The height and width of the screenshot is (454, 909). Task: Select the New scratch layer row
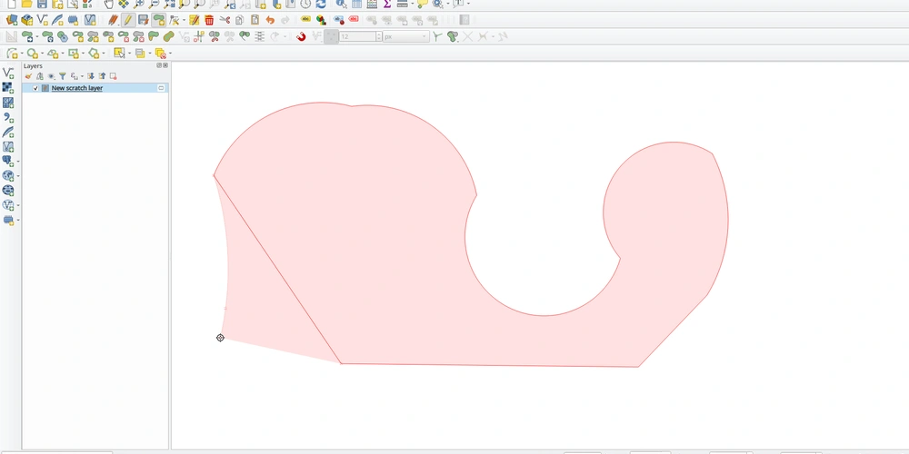(95, 88)
